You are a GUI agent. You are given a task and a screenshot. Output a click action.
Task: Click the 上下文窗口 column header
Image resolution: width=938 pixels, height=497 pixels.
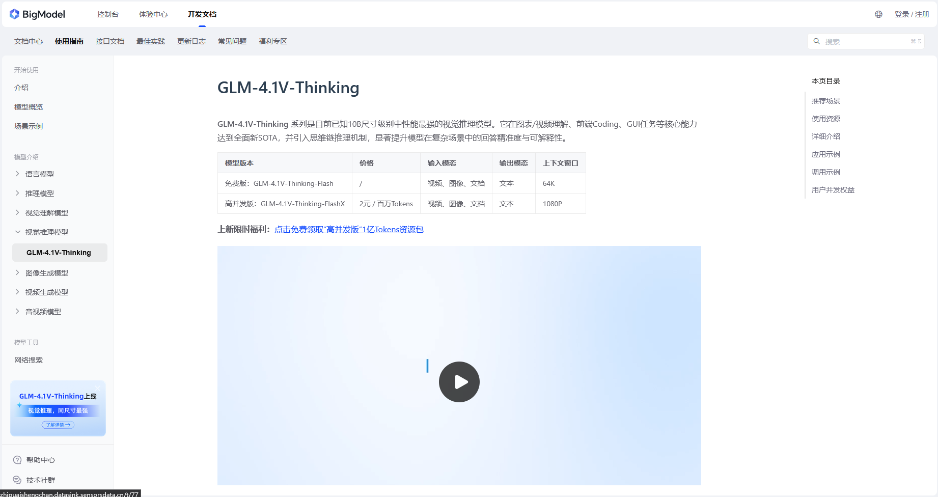pyautogui.click(x=560, y=163)
